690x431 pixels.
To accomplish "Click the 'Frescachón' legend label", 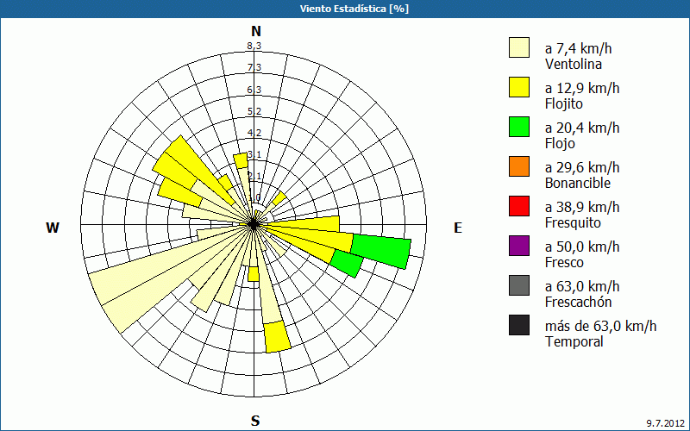I will tap(578, 303).
